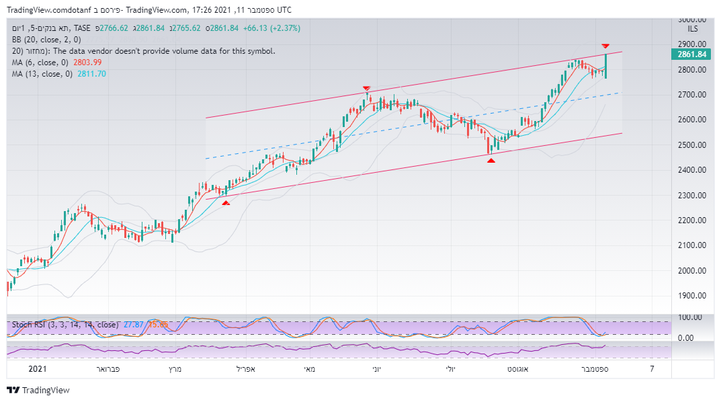Click the מרץ month label on time axis
721x402 pixels.
(x=175, y=369)
